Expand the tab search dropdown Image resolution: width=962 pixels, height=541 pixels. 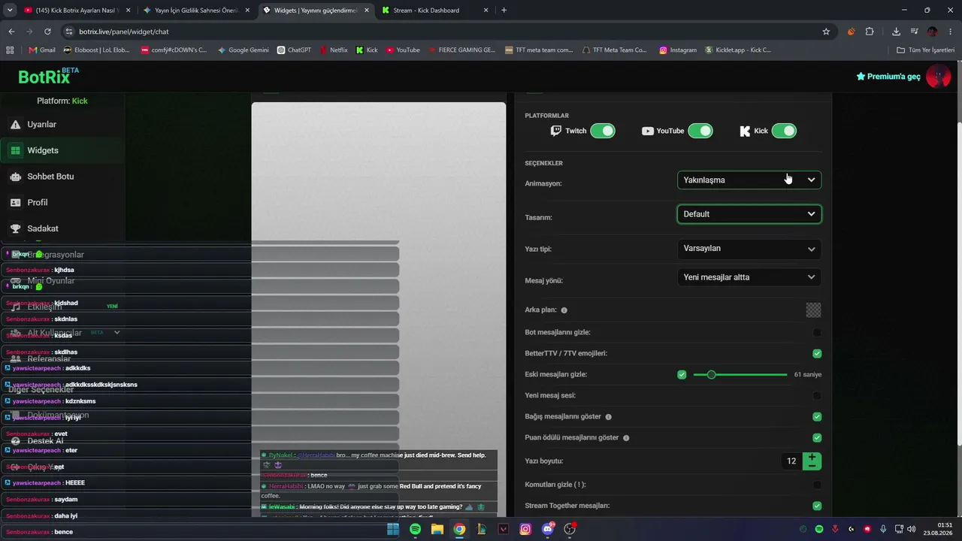(9, 11)
